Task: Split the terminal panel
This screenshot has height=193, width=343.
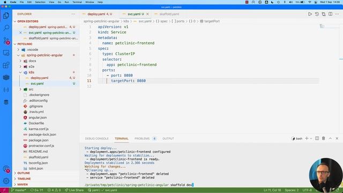Action: pos(317,138)
